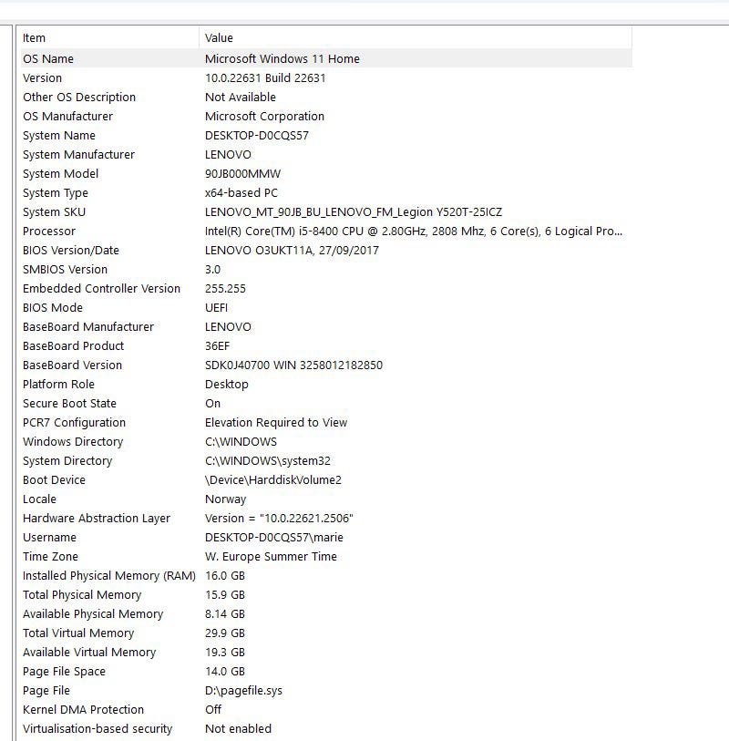
Task: Click SDK0J40700 WIN 3258012182850 value
Action: pyautogui.click(x=293, y=365)
